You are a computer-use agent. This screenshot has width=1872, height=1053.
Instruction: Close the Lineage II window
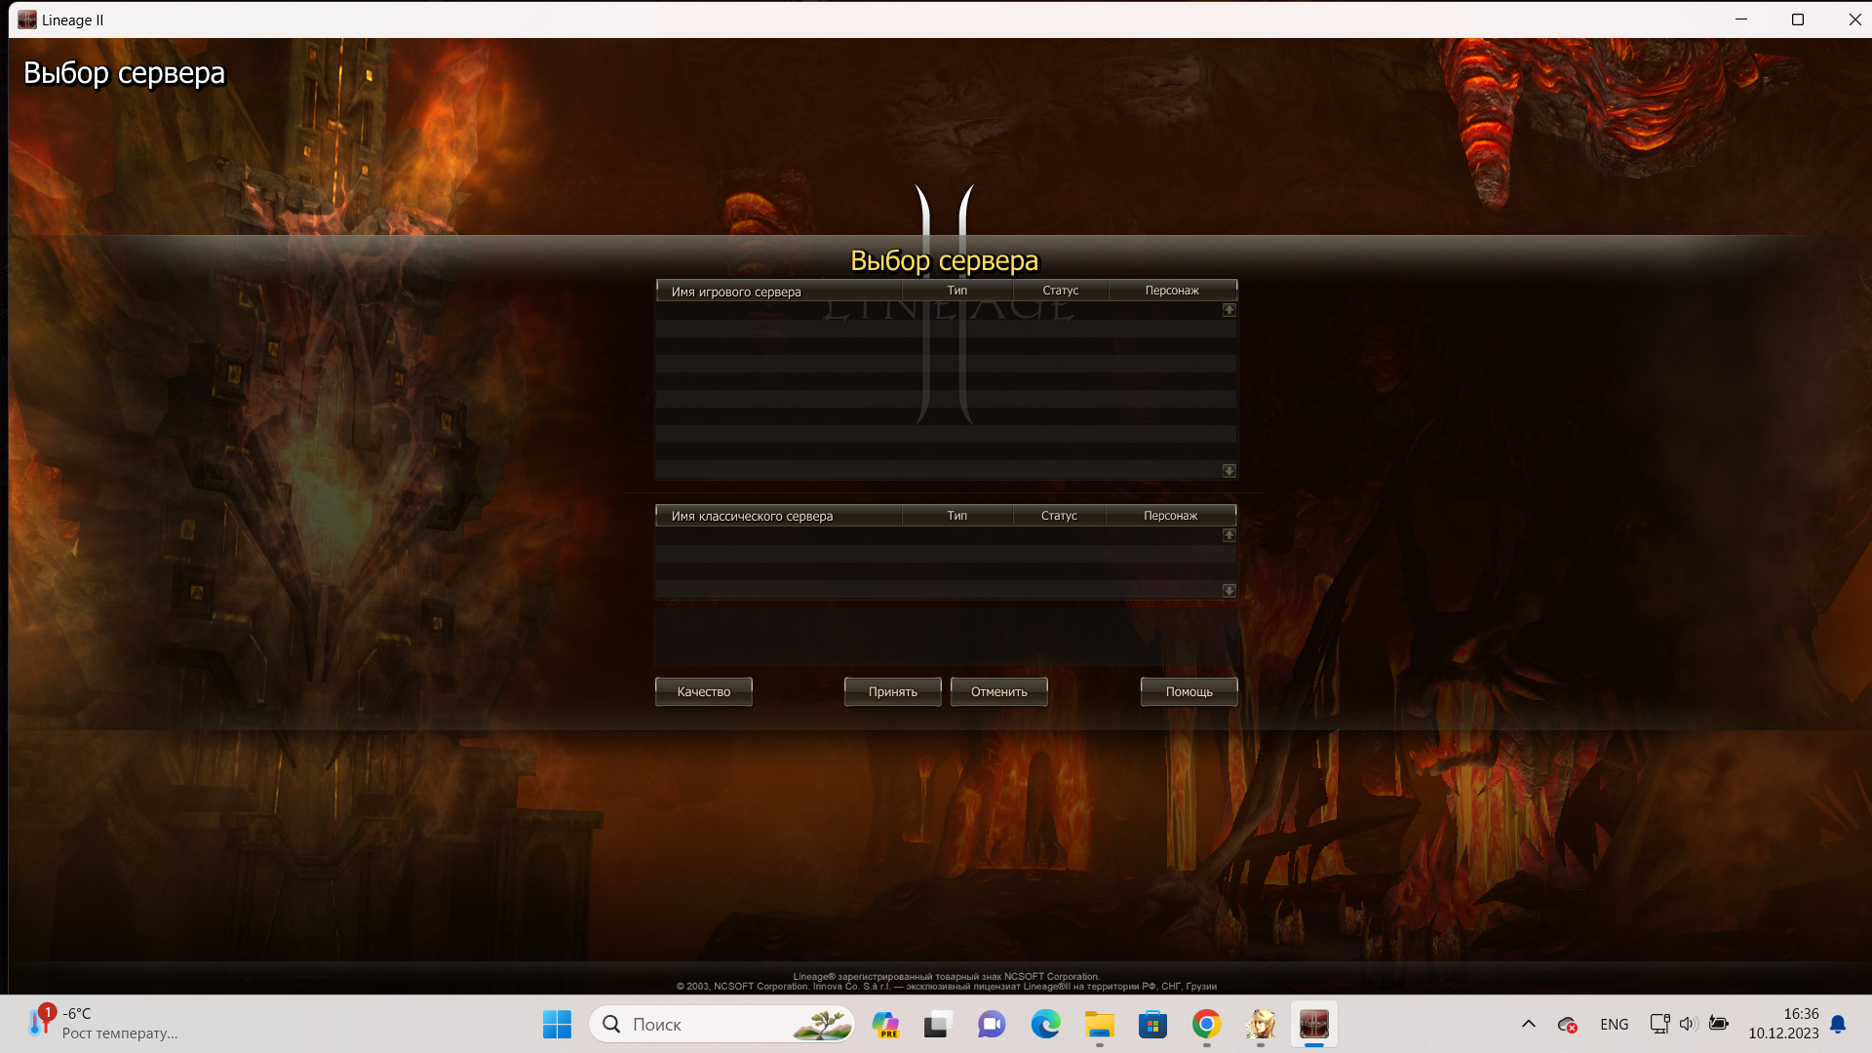[x=1854, y=19]
